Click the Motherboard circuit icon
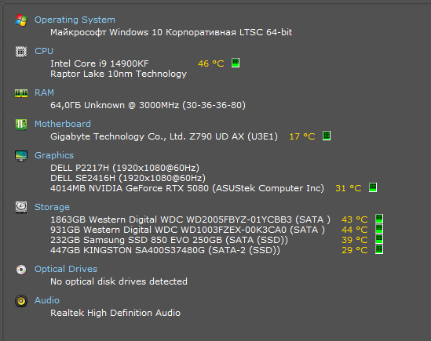This screenshot has width=431, height=341. (21, 125)
